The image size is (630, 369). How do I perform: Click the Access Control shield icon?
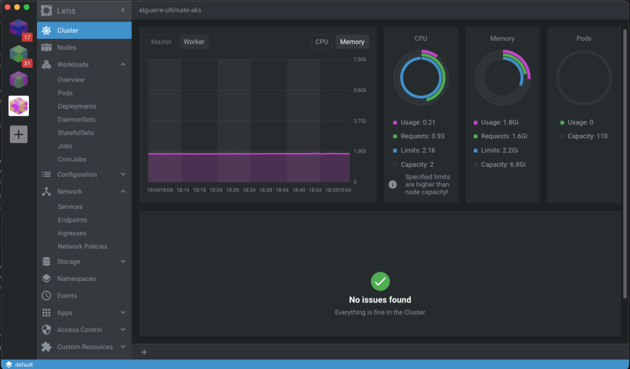(46, 330)
